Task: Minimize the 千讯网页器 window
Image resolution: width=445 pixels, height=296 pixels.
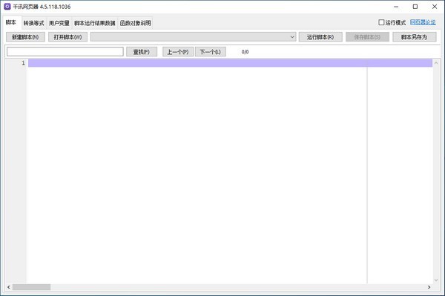Action: 396,7
